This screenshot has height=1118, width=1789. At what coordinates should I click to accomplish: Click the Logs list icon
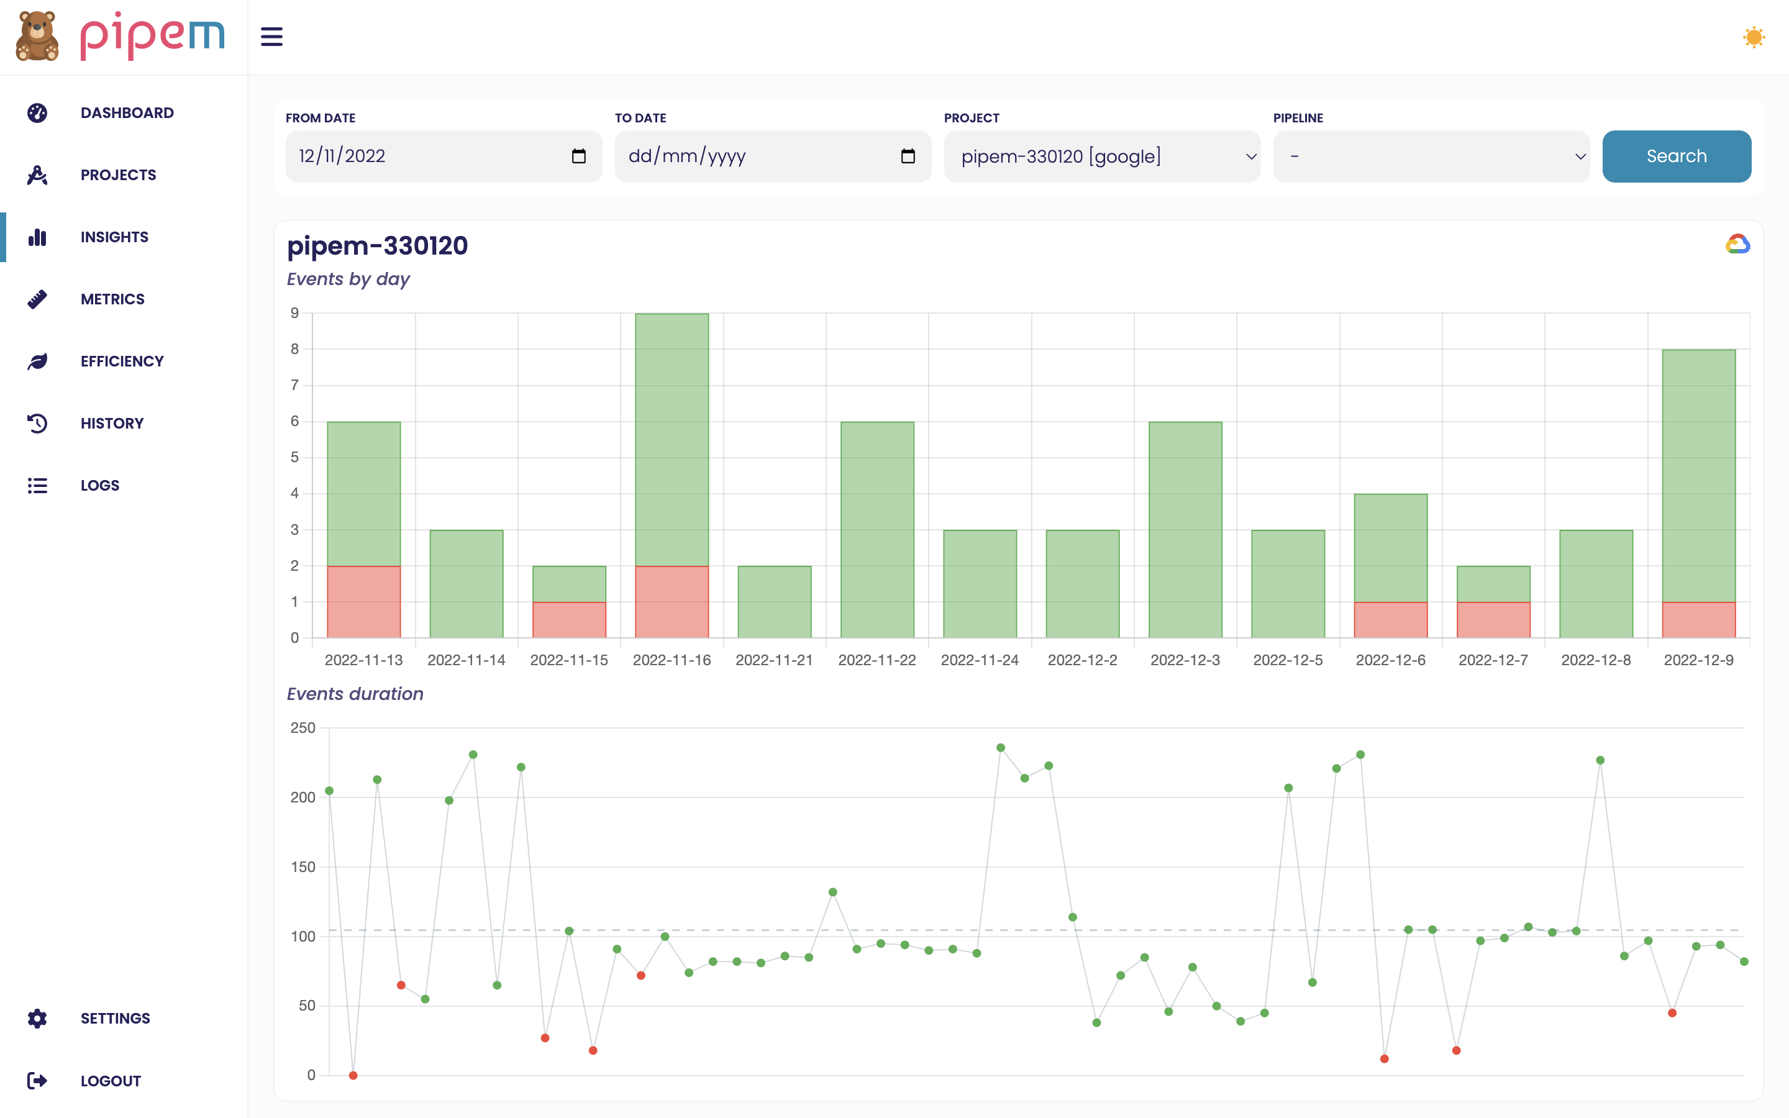pyautogui.click(x=37, y=485)
